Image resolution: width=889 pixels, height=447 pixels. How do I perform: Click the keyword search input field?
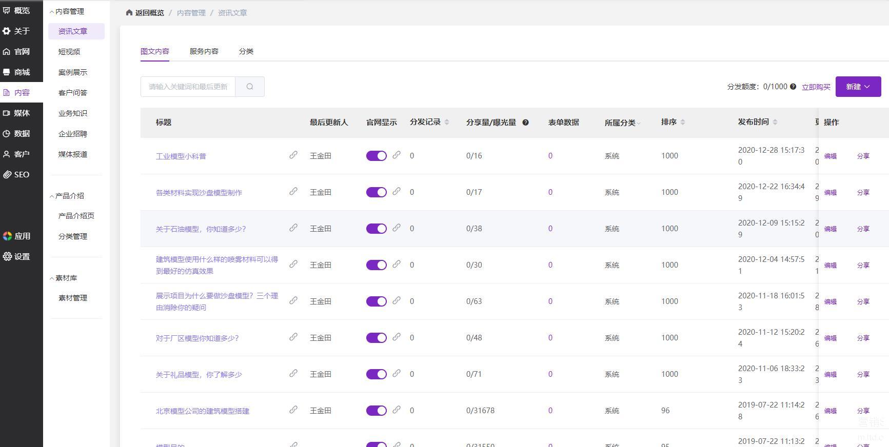pyautogui.click(x=188, y=87)
